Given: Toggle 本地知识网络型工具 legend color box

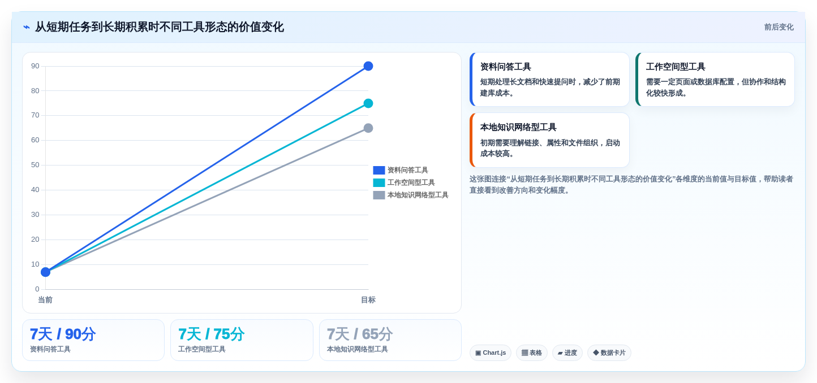Looking at the screenshot, I should point(379,195).
